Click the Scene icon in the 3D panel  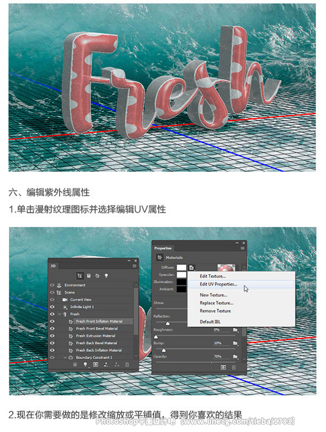pos(59,292)
